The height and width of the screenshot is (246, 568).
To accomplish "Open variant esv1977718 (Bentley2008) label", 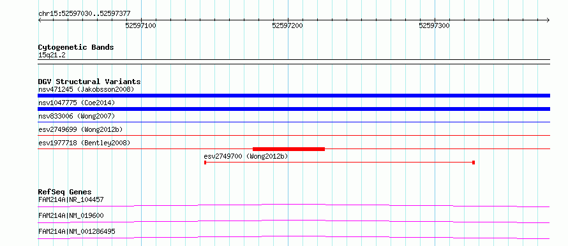I will pyautogui.click(x=84, y=143).
